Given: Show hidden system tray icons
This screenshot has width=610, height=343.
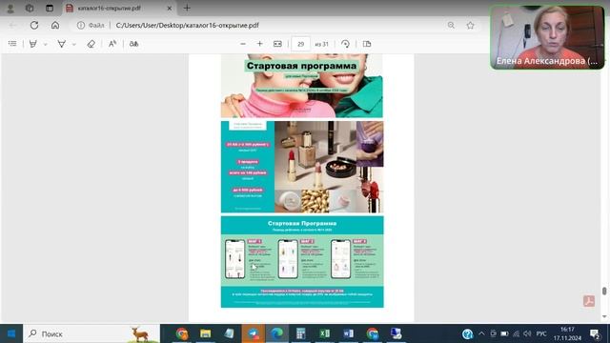Looking at the screenshot, I should [481, 333].
